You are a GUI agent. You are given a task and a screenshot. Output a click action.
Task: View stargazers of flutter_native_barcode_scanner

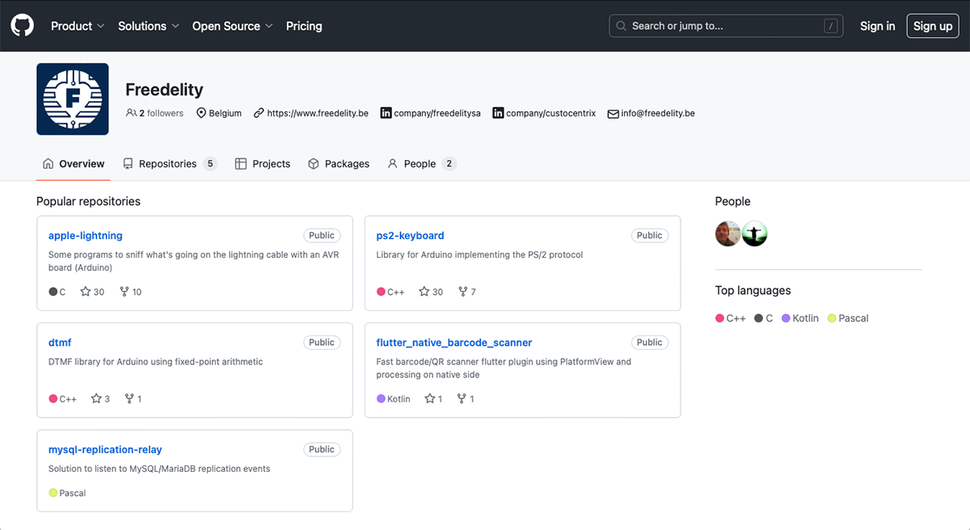click(433, 398)
